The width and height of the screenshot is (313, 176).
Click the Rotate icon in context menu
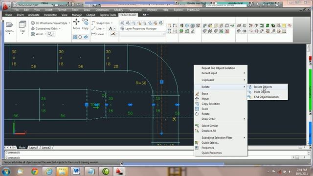pos(197,114)
